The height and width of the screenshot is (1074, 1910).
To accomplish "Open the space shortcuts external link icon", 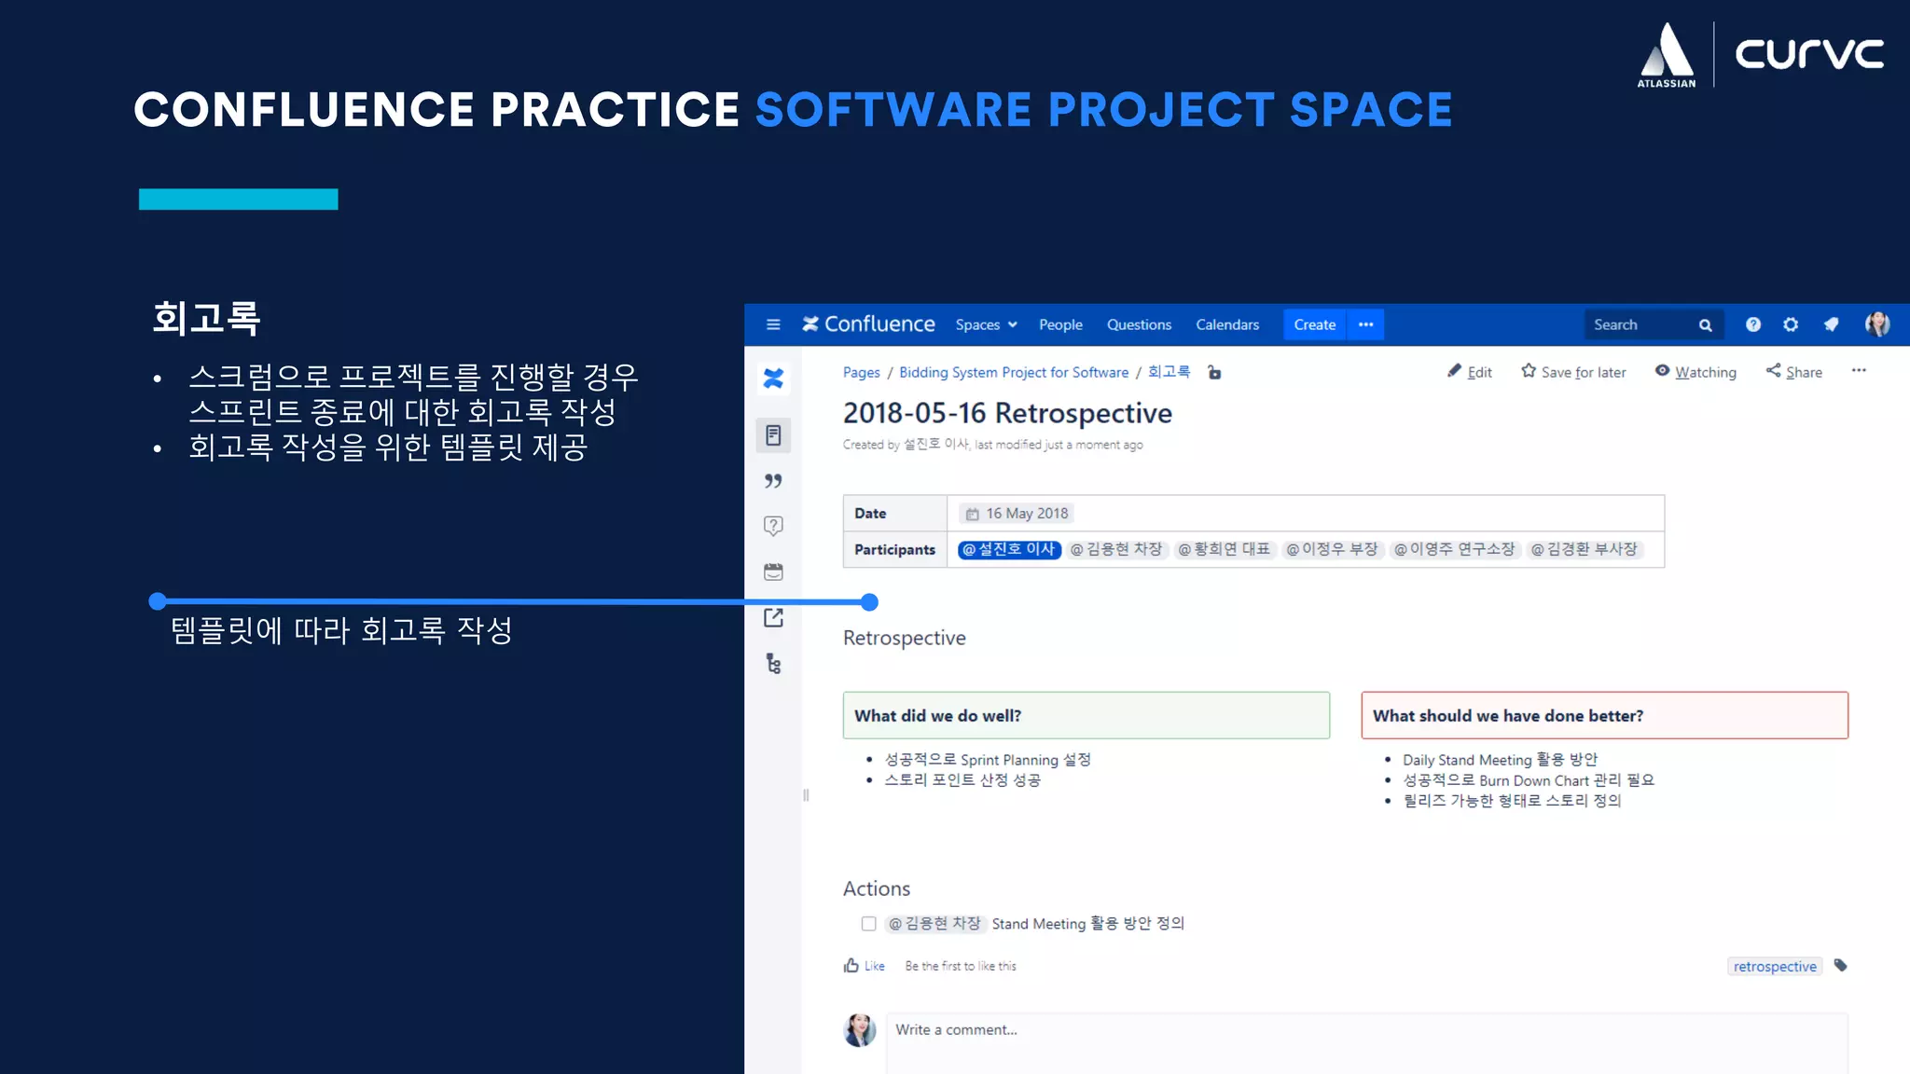I will (x=773, y=617).
